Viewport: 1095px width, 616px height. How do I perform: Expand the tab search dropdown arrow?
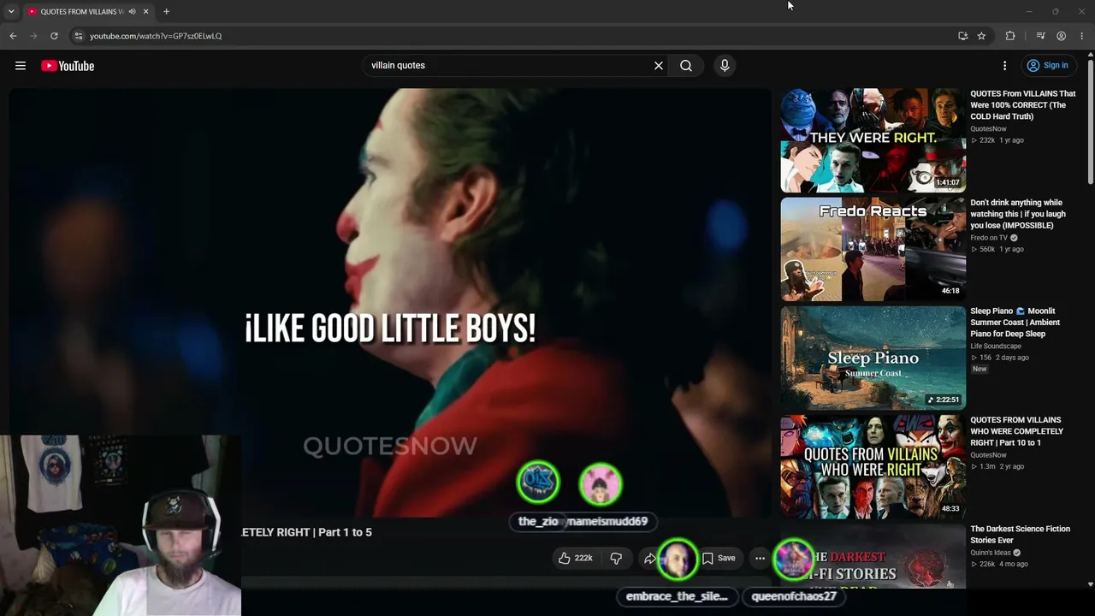11,12
